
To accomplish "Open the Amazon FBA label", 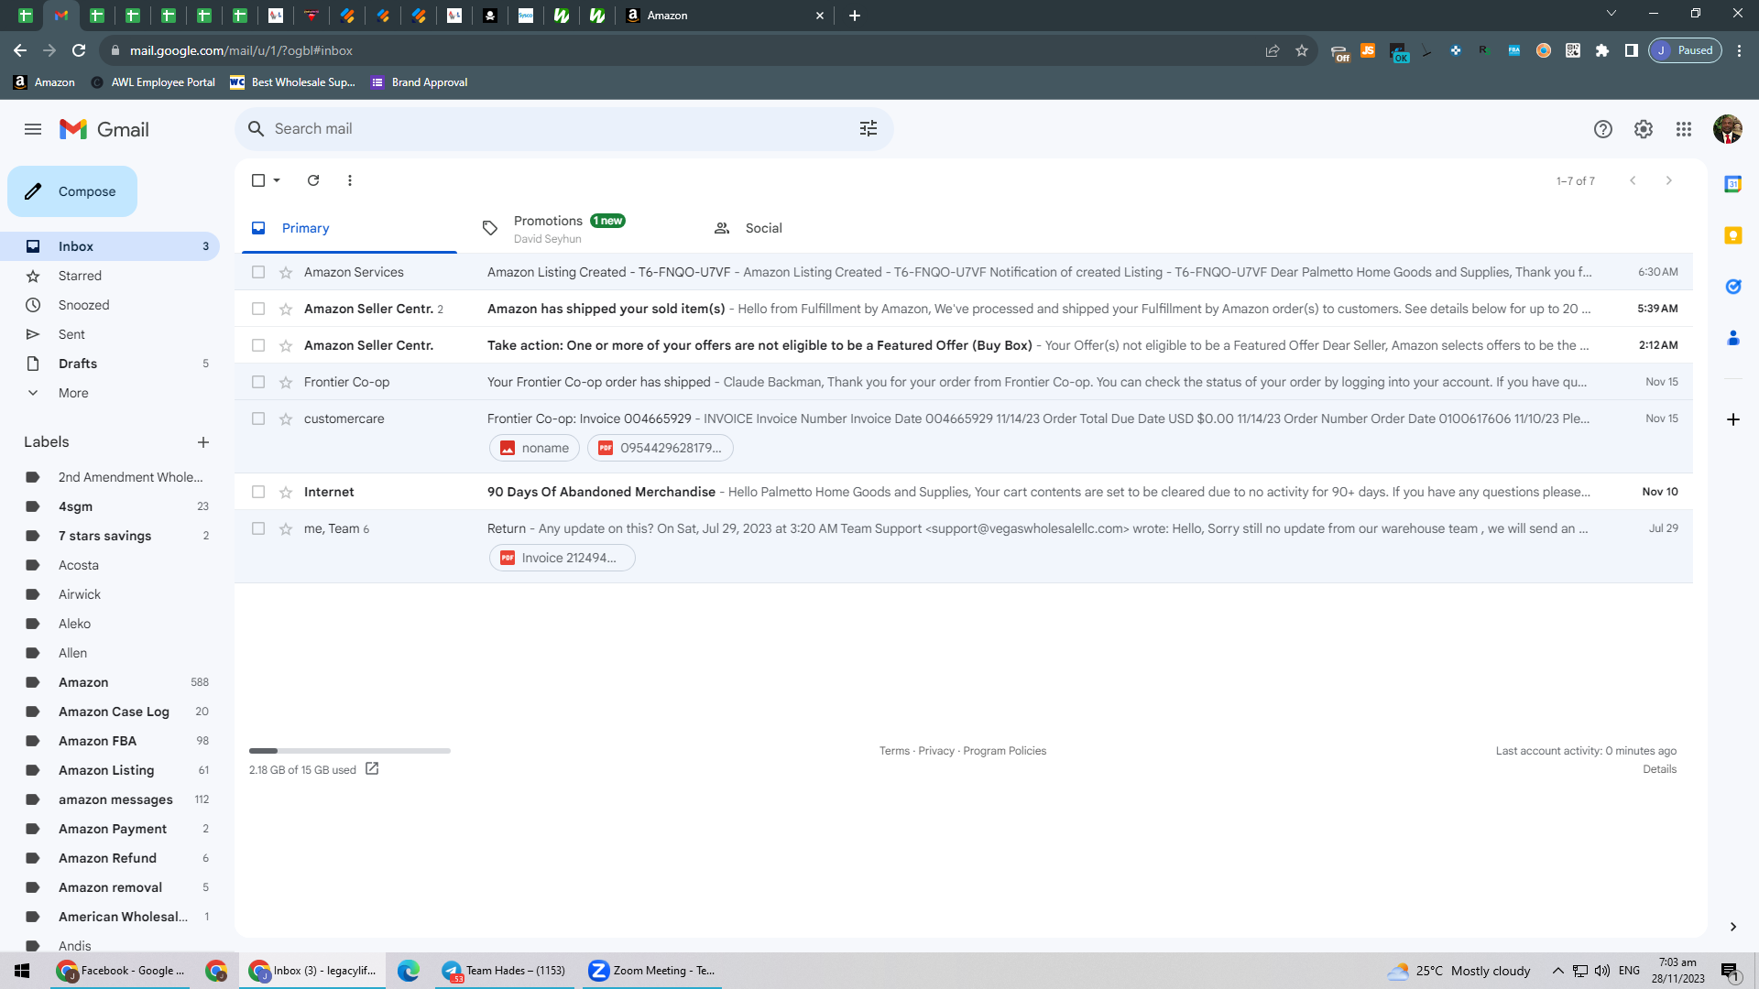I will click(110, 741).
